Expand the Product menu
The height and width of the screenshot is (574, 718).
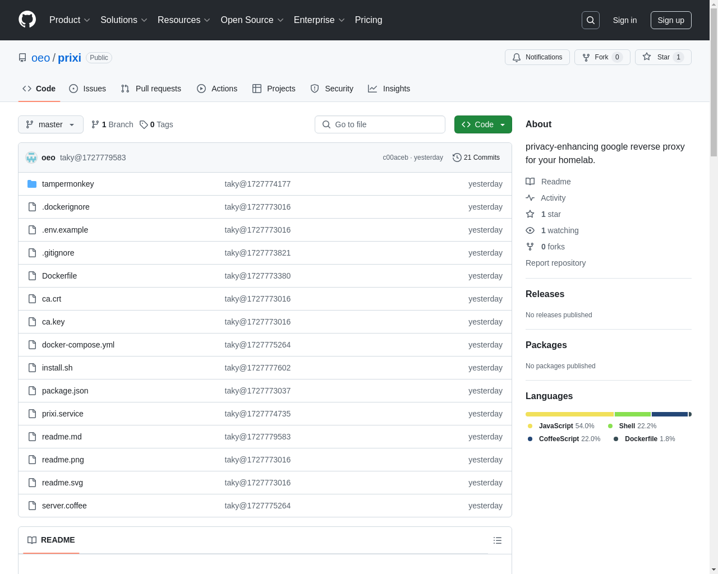coord(70,20)
